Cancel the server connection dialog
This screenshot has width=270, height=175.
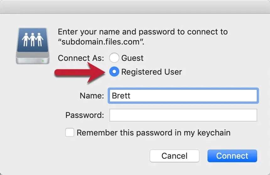coord(175,156)
